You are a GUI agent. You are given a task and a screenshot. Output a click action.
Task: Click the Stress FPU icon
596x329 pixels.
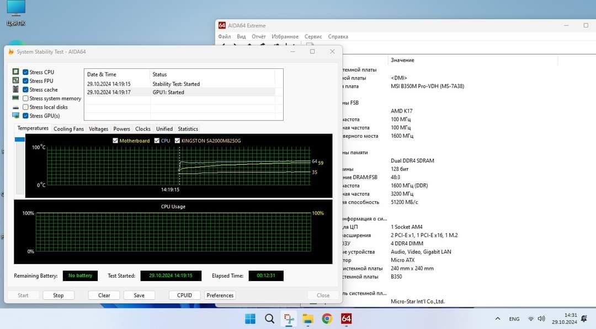[x=15, y=80]
